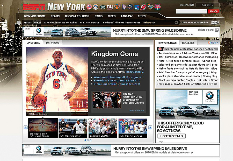Click the Liberty team logo
233x161 pixels.
(150, 7)
